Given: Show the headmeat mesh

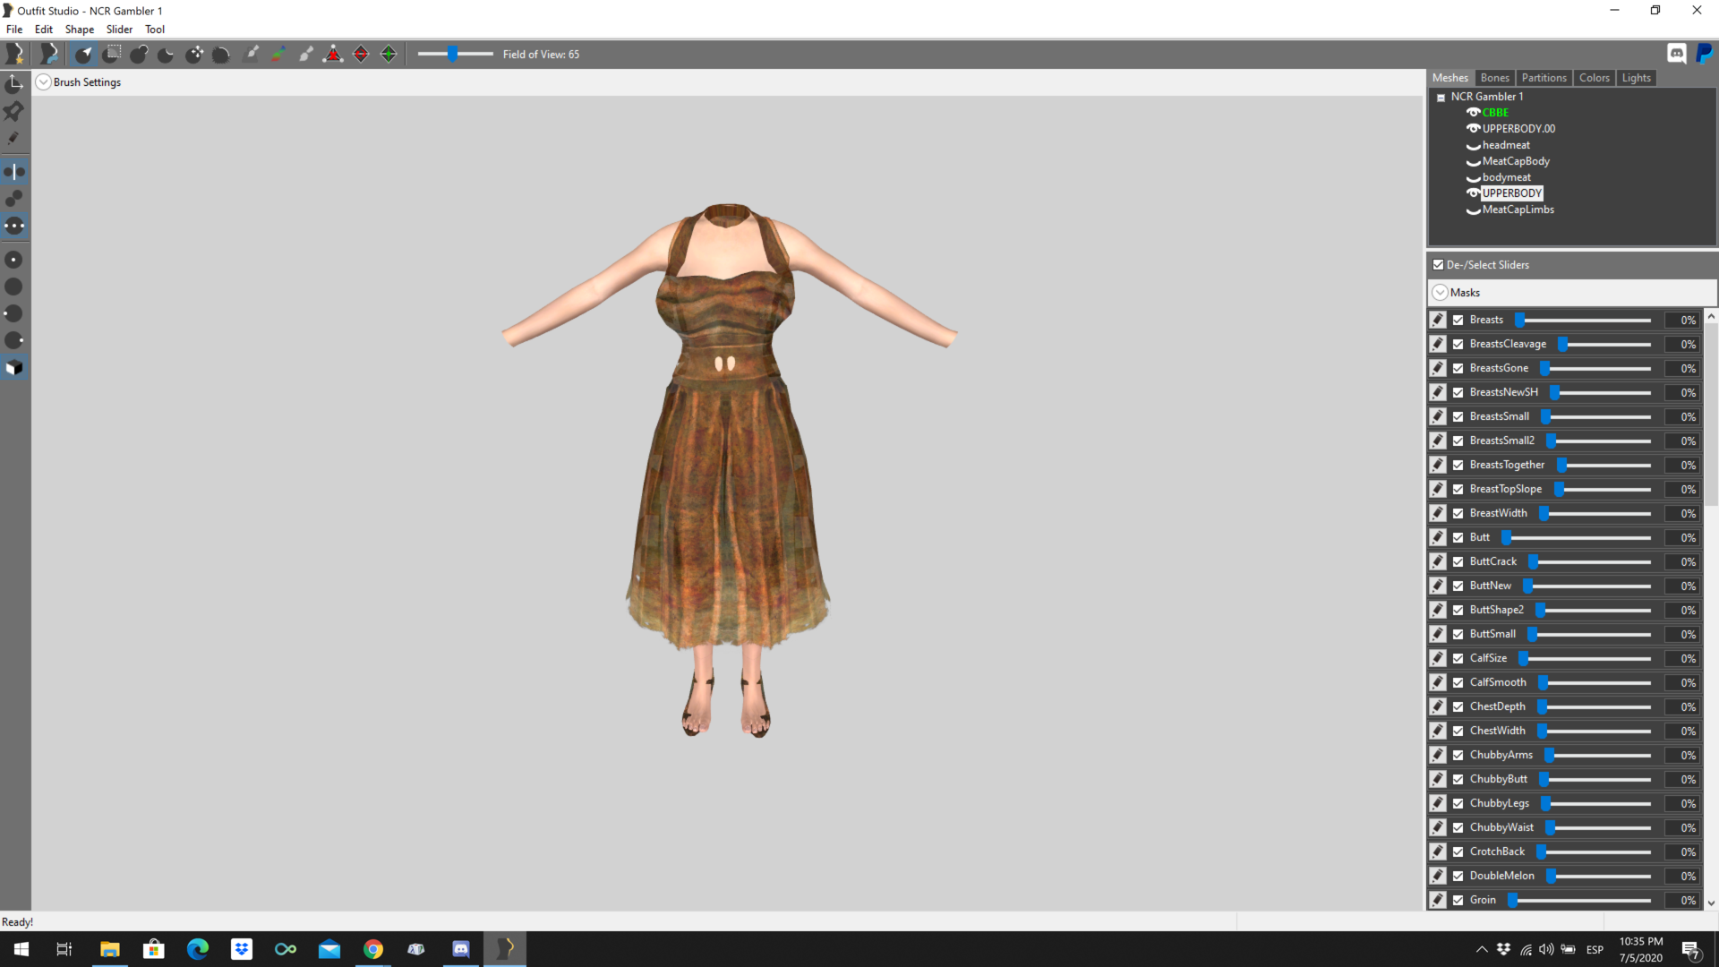Looking at the screenshot, I should (1473, 146).
